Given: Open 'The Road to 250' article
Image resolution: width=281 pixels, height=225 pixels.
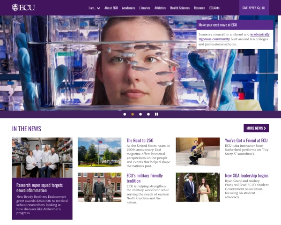Looking at the screenshot, I should pyautogui.click(x=140, y=141).
